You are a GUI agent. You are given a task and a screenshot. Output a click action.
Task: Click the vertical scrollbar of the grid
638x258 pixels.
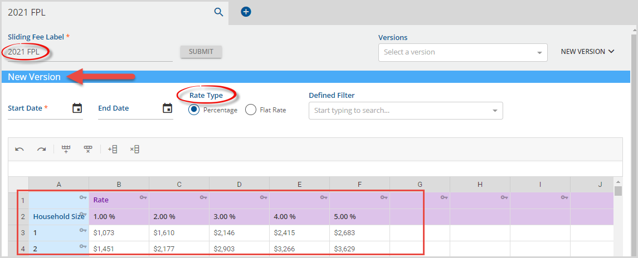click(x=618, y=222)
